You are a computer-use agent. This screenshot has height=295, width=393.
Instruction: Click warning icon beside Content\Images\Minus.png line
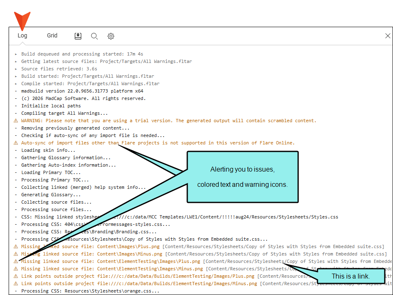[x=16, y=254]
